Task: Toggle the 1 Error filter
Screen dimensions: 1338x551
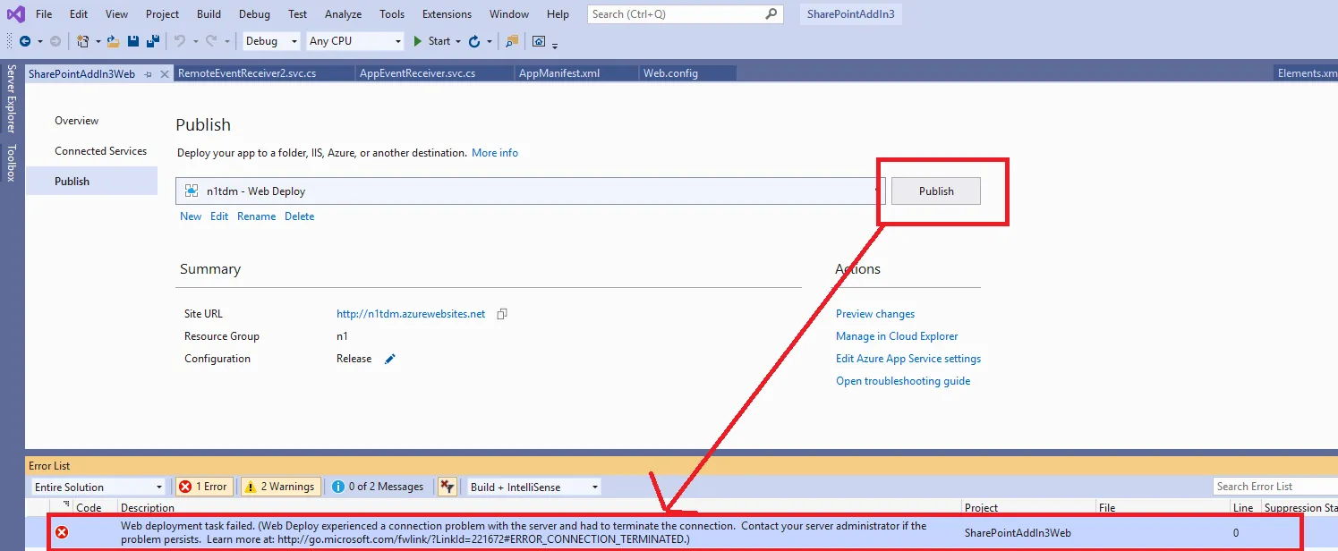Action: pos(204,487)
